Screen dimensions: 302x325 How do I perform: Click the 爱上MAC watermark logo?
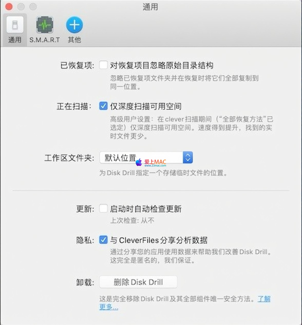point(151,162)
